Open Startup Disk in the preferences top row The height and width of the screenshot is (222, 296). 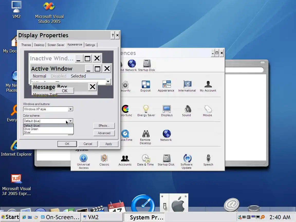coord(147,65)
